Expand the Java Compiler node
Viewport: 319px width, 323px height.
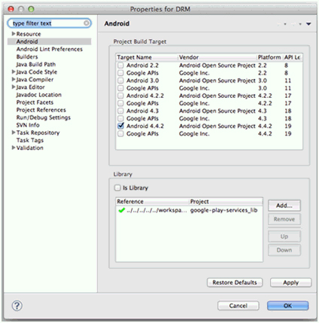point(14,79)
